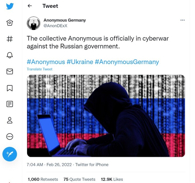The height and width of the screenshot is (183, 195).
Task: Open the Bookmarks icon
Action: point(10,88)
